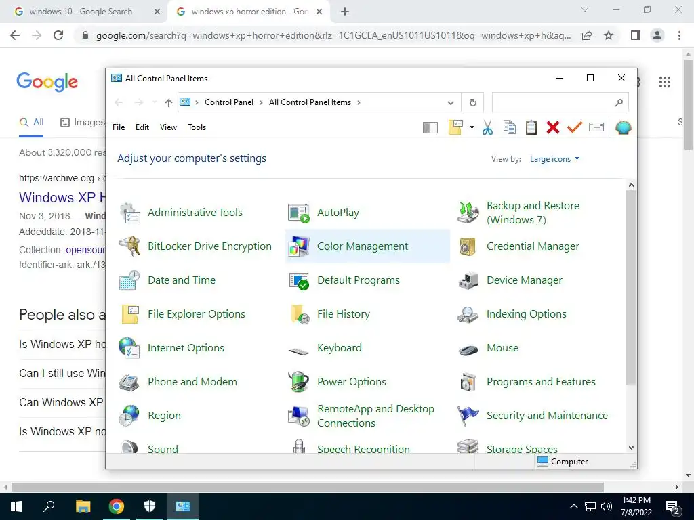This screenshot has width=694, height=520.
Task: Open Windows Start menu
Action: click(16, 506)
